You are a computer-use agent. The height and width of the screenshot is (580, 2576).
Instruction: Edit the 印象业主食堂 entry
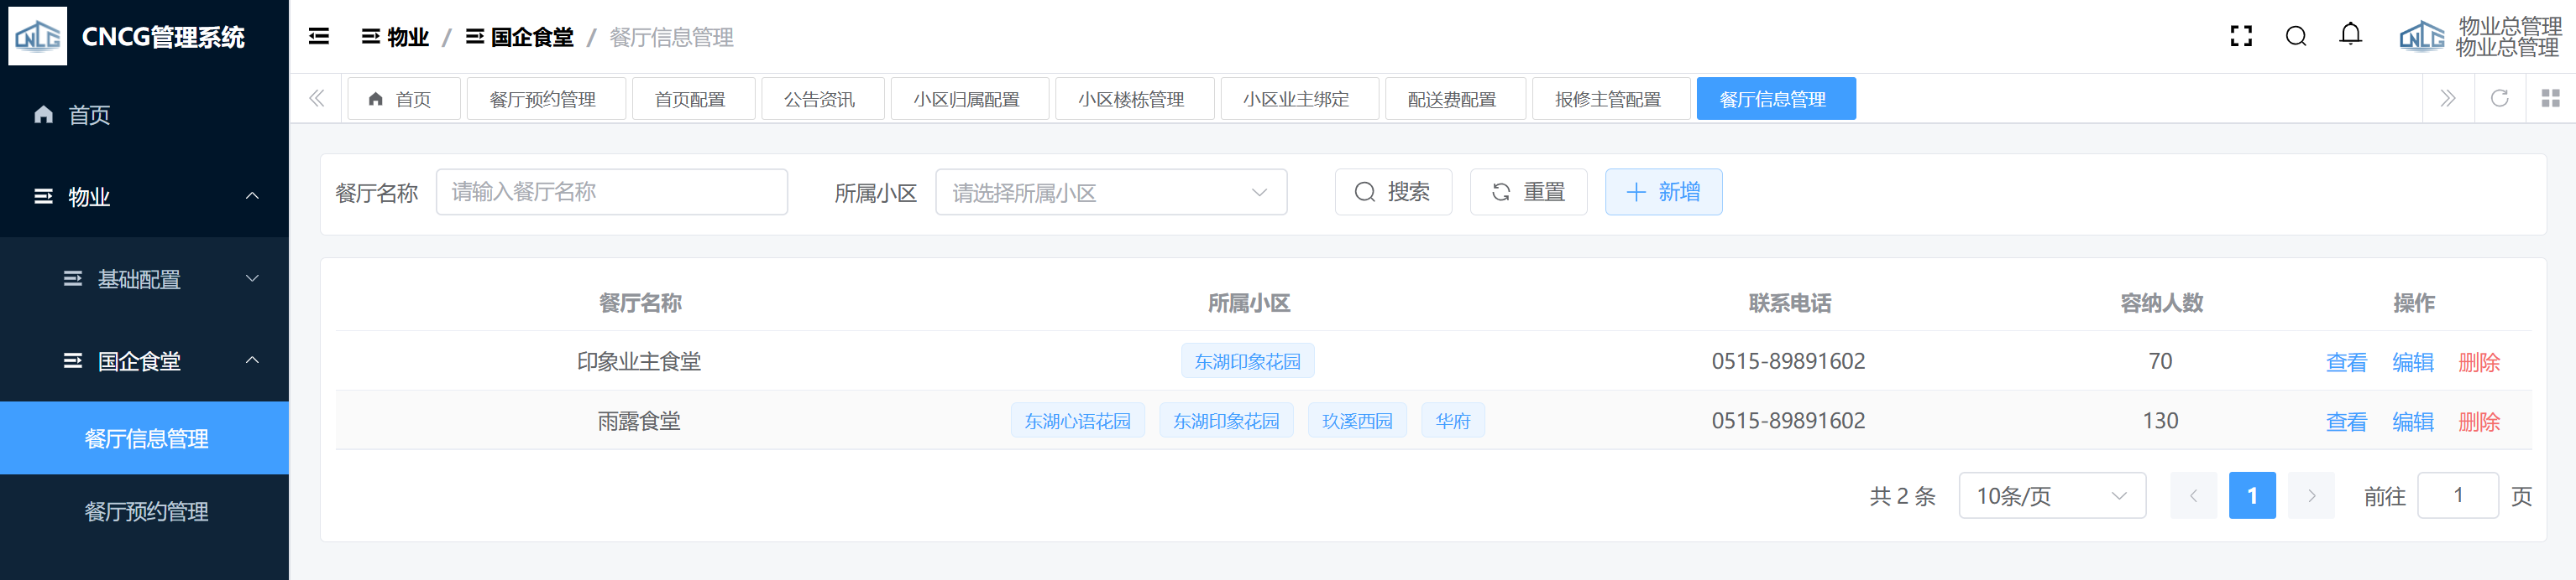click(x=2412, y=362)
